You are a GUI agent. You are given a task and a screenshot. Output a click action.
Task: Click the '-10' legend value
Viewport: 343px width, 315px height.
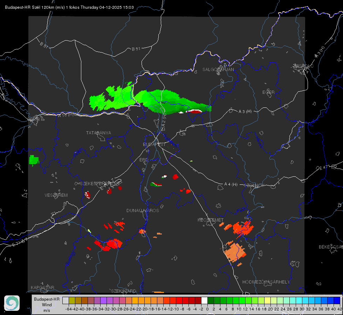point(176,309)
